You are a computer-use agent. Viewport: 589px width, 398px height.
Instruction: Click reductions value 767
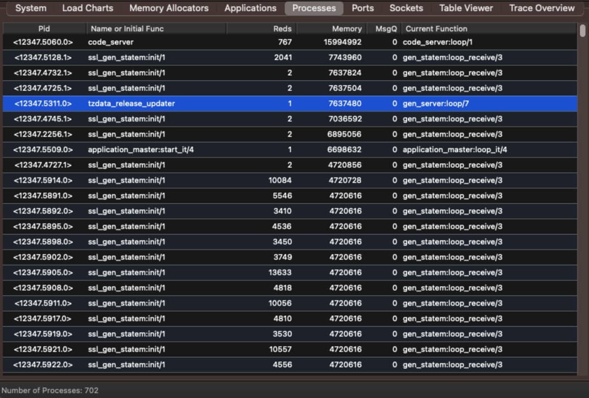(285, 42)
